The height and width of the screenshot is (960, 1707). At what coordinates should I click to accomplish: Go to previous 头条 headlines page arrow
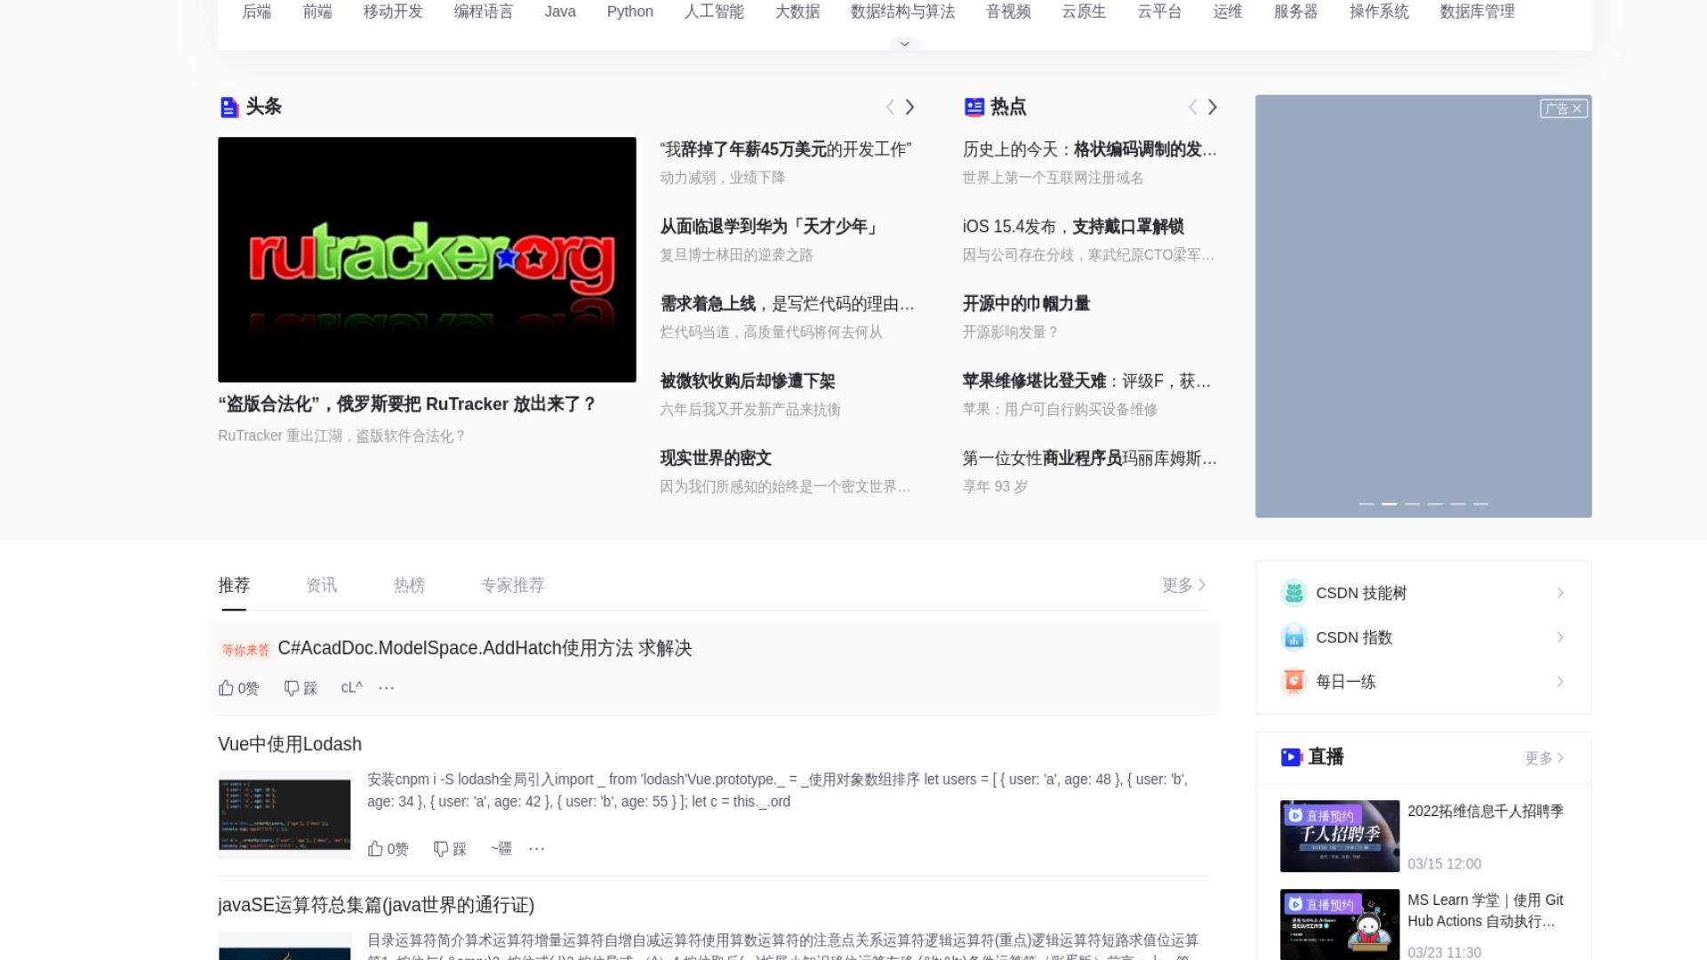[890, 108]
